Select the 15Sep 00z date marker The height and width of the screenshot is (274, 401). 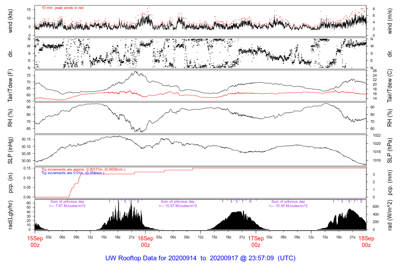tap(35, 241)
